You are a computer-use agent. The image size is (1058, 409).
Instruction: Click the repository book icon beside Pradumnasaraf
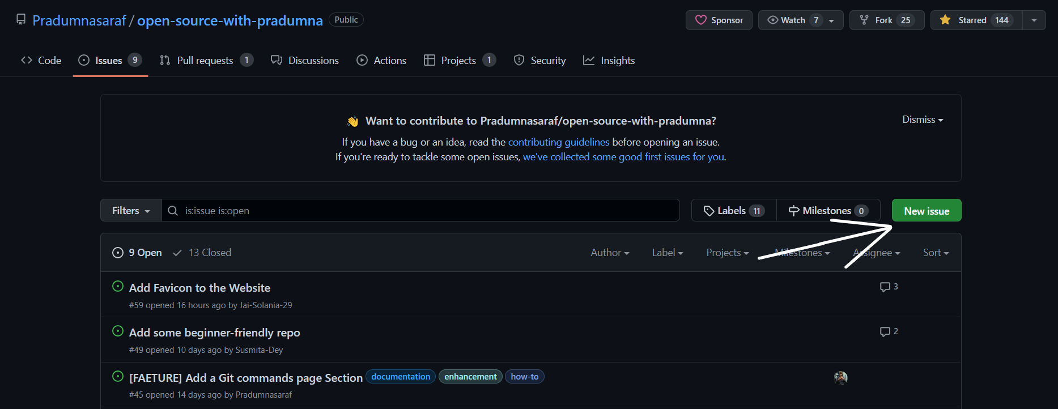(x=21, y=20)
